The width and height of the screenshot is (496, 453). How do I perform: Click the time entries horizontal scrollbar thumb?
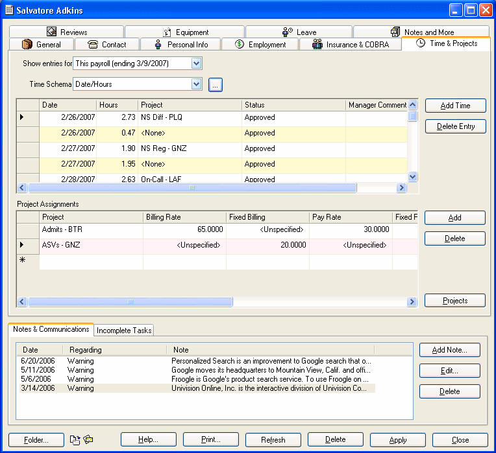[192, 188]
